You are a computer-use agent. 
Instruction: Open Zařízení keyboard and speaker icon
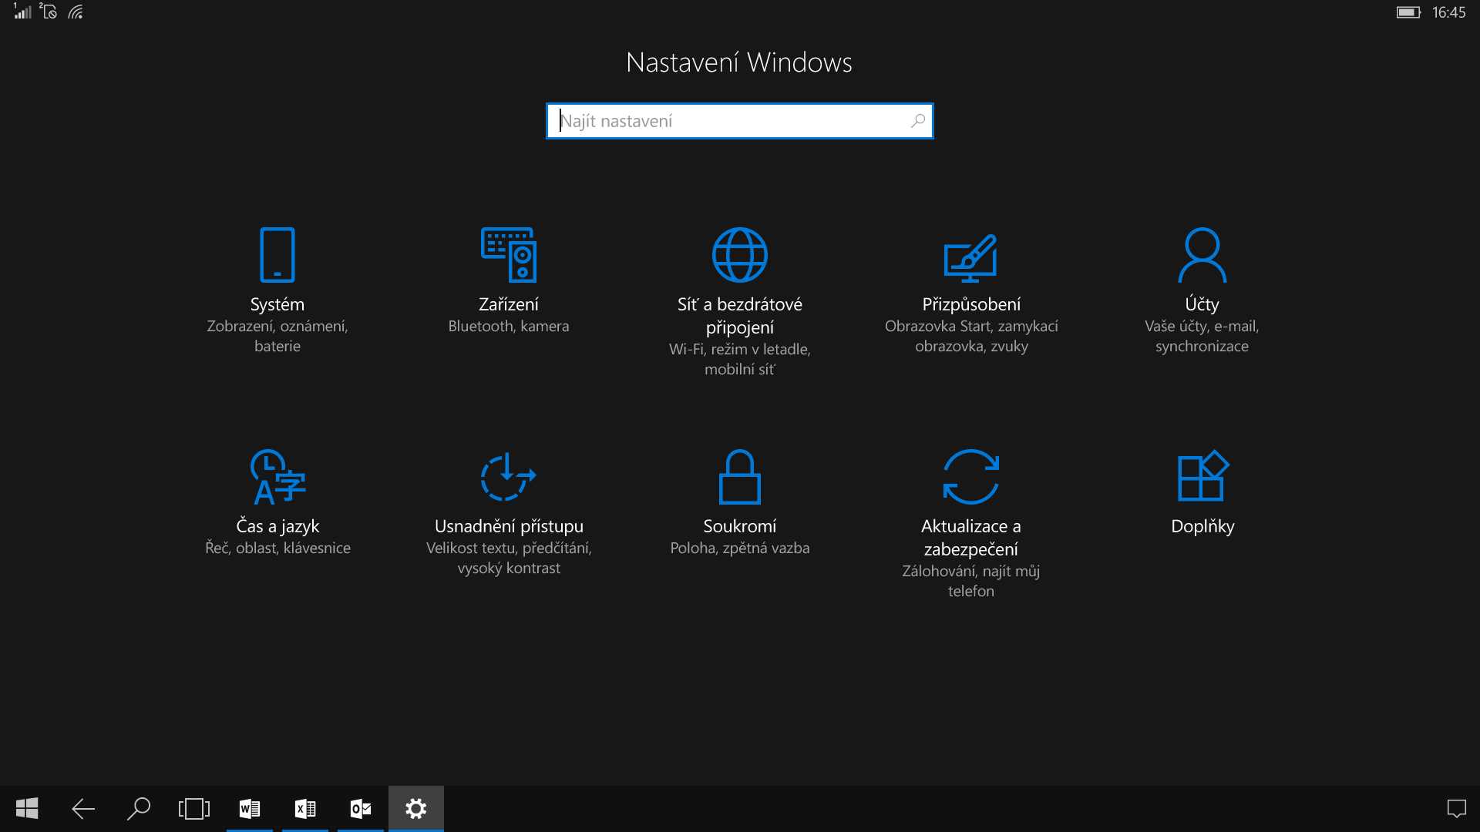(x=509, y=255)
